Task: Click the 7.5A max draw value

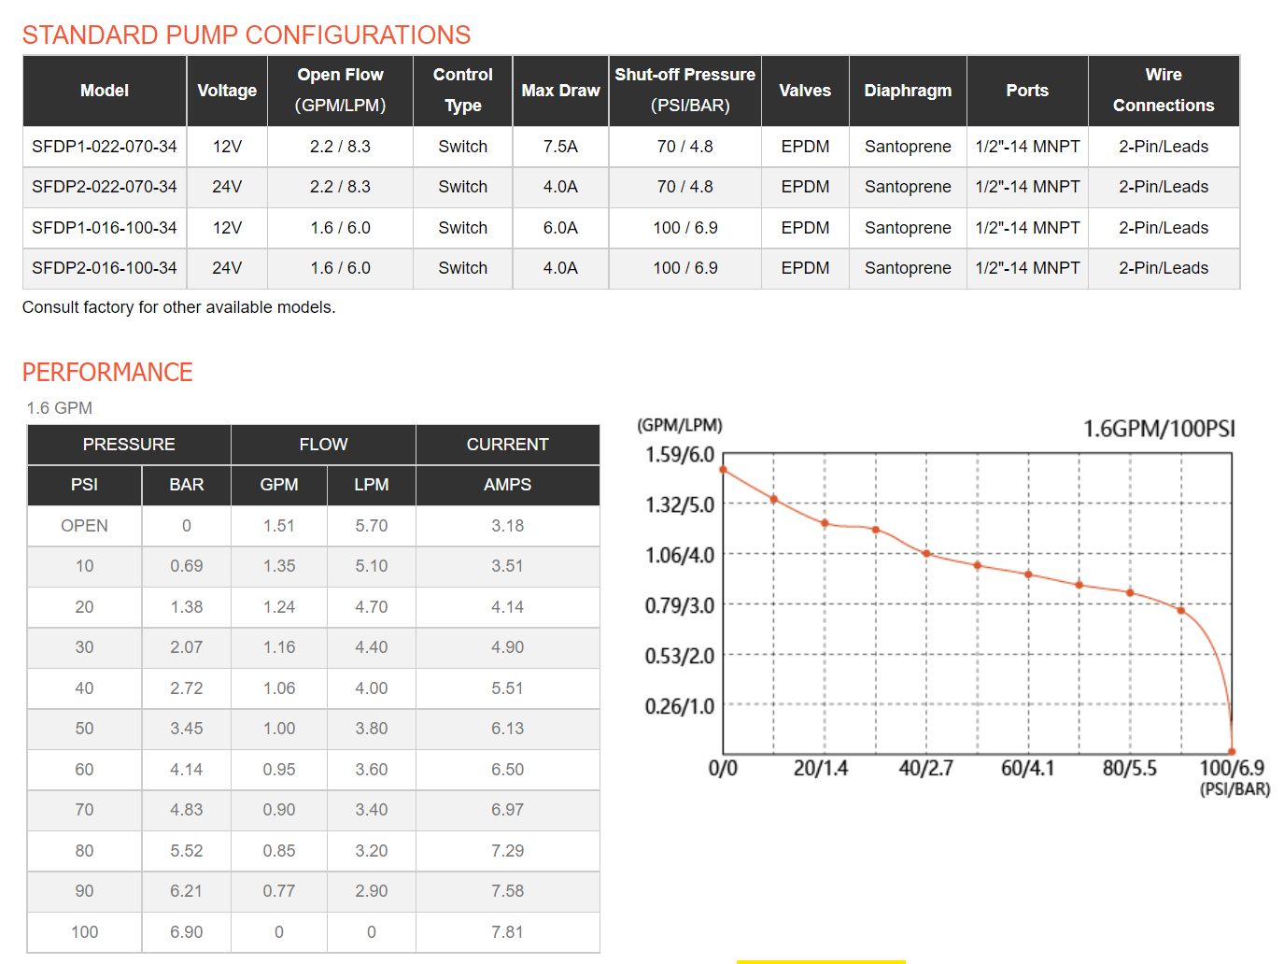Action: pyautogui.click(x=560, y=147)
